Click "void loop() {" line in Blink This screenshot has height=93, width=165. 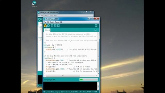[x=49, y=58]
